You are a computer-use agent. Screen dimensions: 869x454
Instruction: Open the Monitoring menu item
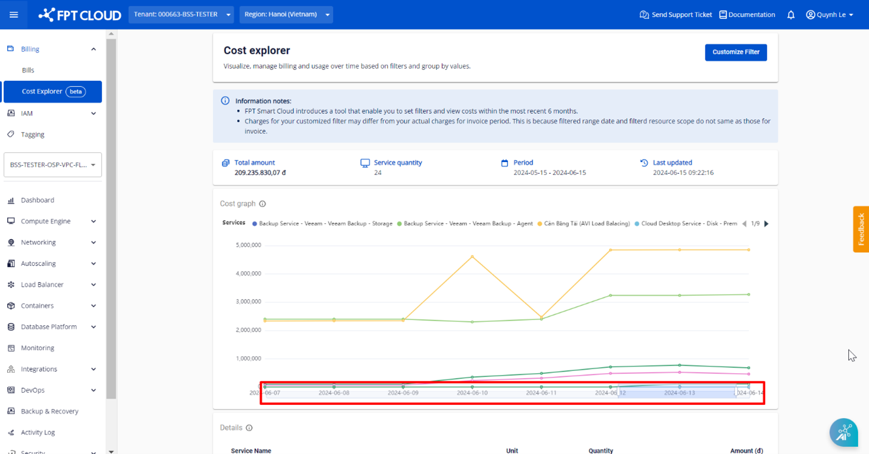pos(37,348)
